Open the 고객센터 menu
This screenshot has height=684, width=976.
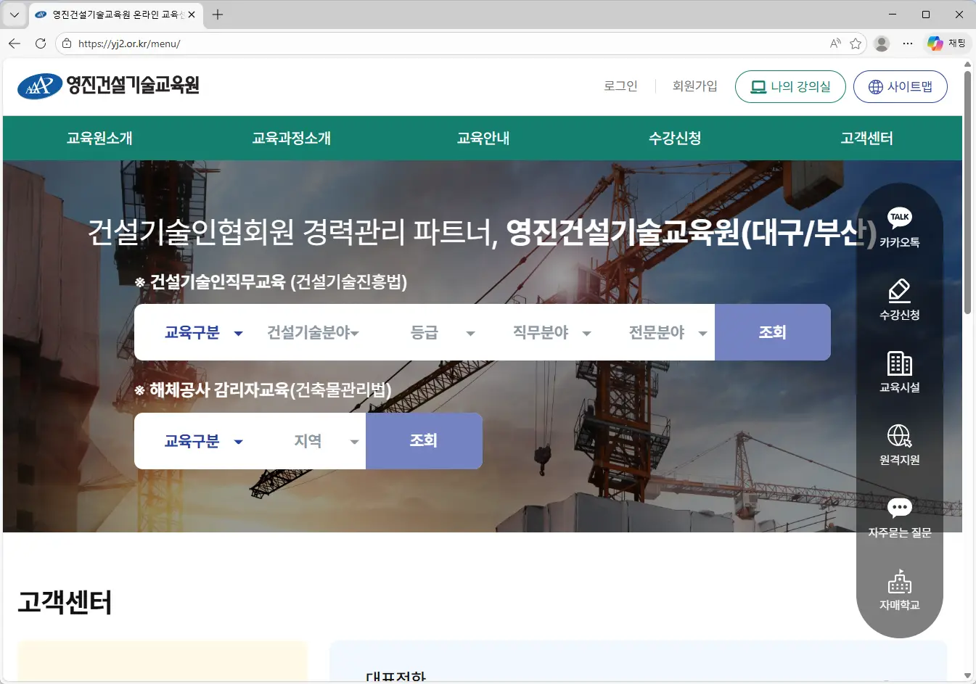[866, 138]
